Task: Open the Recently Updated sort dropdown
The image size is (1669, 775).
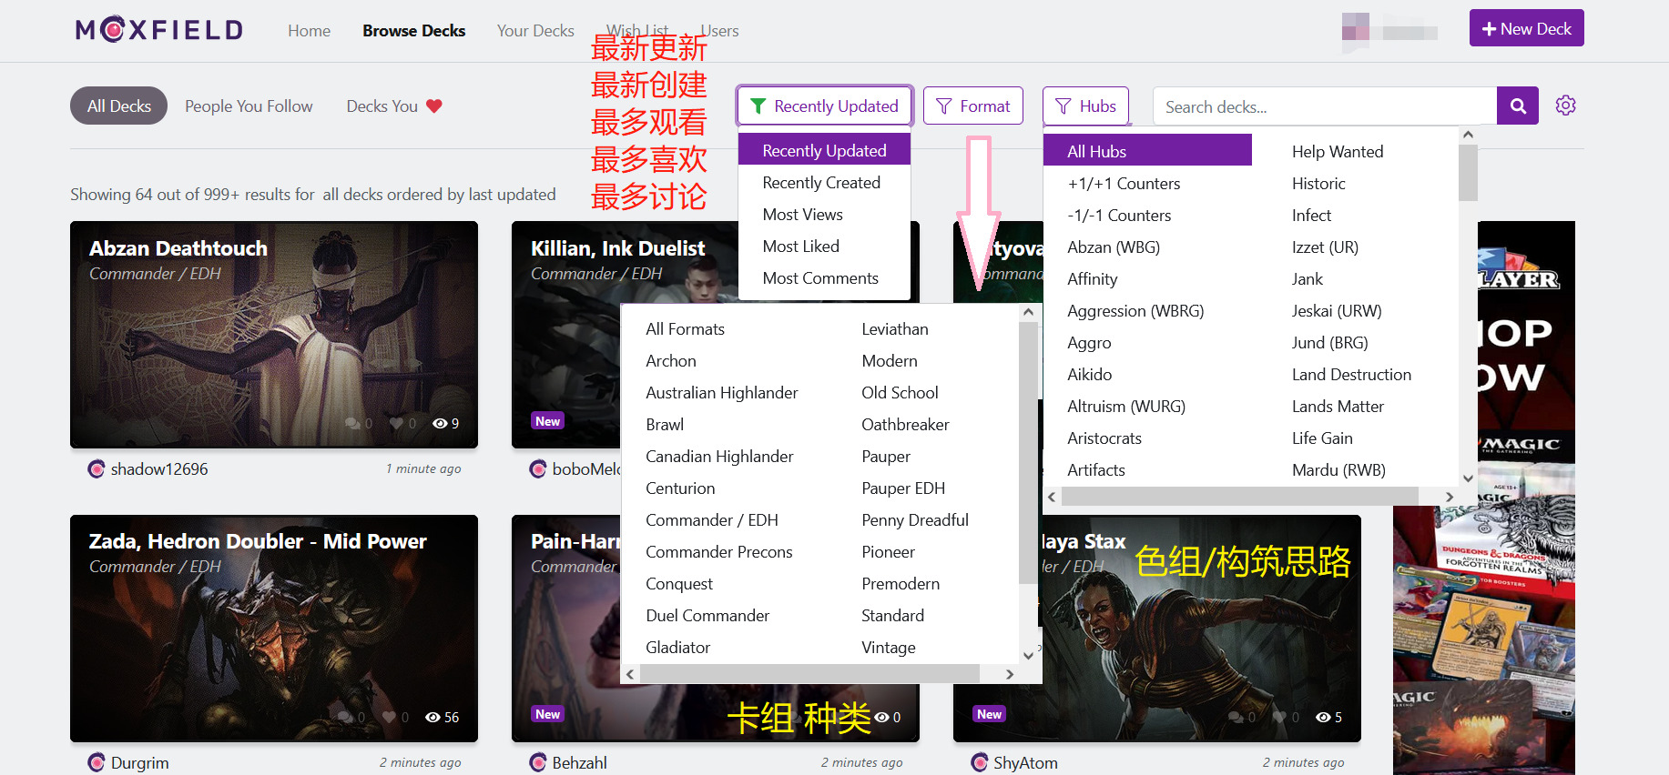Action: [x=824, y=106]
